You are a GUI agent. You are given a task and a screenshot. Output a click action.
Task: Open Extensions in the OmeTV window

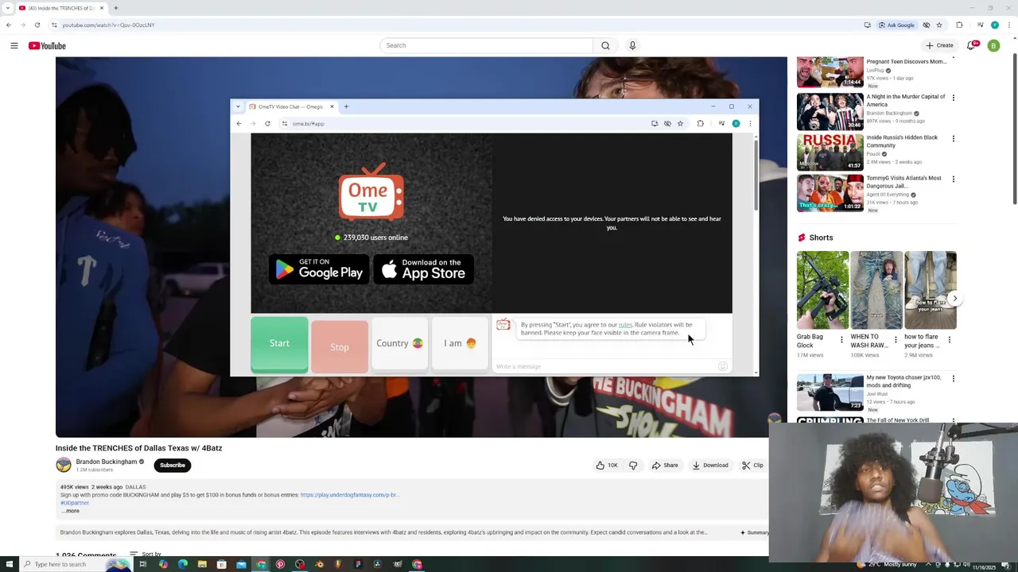coord(700,123)
